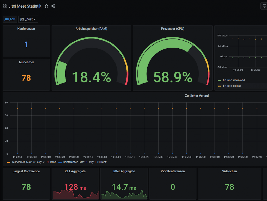Open the Arbeitsspeicher (RAM) panel title menu
Viewport: 267px width, 201px height.
[91, 29]
